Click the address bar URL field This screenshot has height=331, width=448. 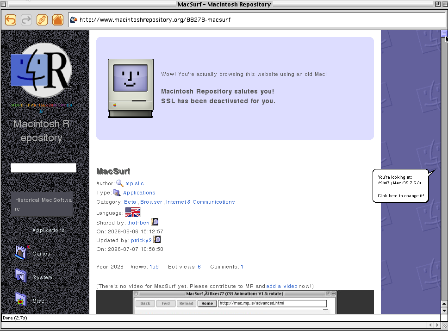pos(256,20)
